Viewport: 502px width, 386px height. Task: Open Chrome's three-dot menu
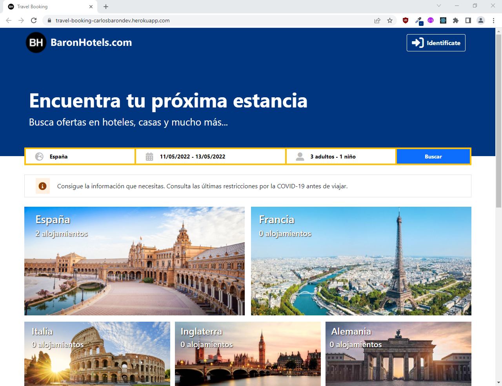(x=493, y=20)
